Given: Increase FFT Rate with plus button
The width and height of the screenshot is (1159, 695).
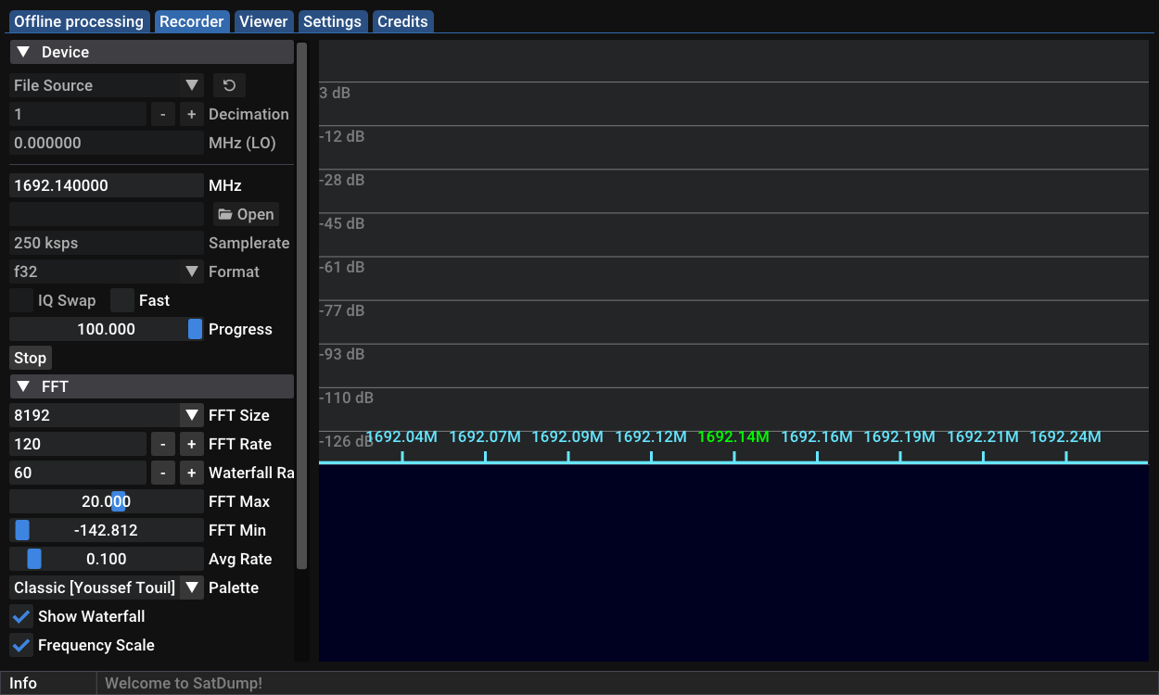Looking at the screenshot, I should pyautogui.click(x=191, y=444).
